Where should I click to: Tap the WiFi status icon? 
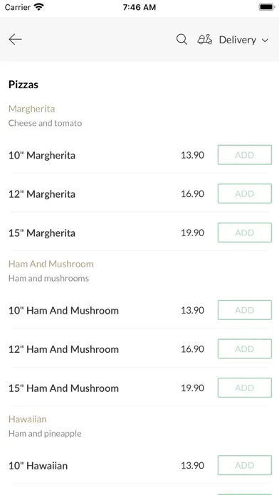[39, 7]
